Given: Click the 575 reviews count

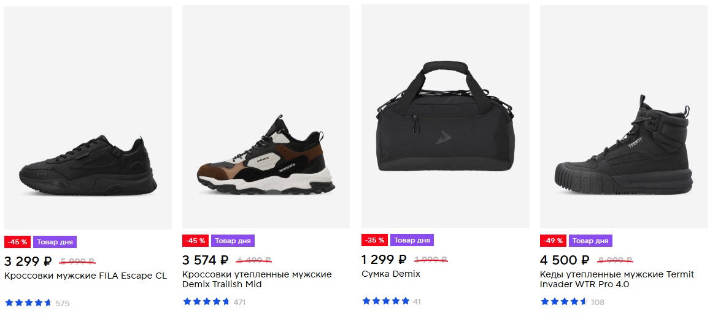Looking at the screenshot, I should (x=63, y=303).
